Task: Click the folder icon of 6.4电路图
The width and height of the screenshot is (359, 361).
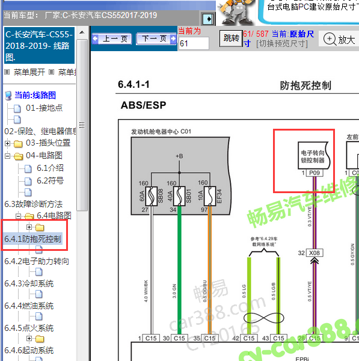Action: [29, 216]
